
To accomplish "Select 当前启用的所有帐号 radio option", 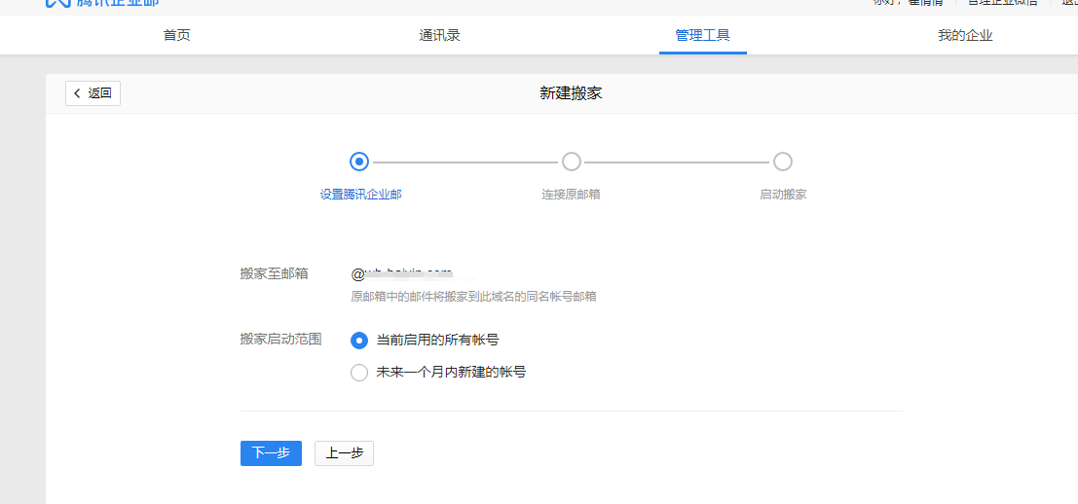I will pos(359,341).
